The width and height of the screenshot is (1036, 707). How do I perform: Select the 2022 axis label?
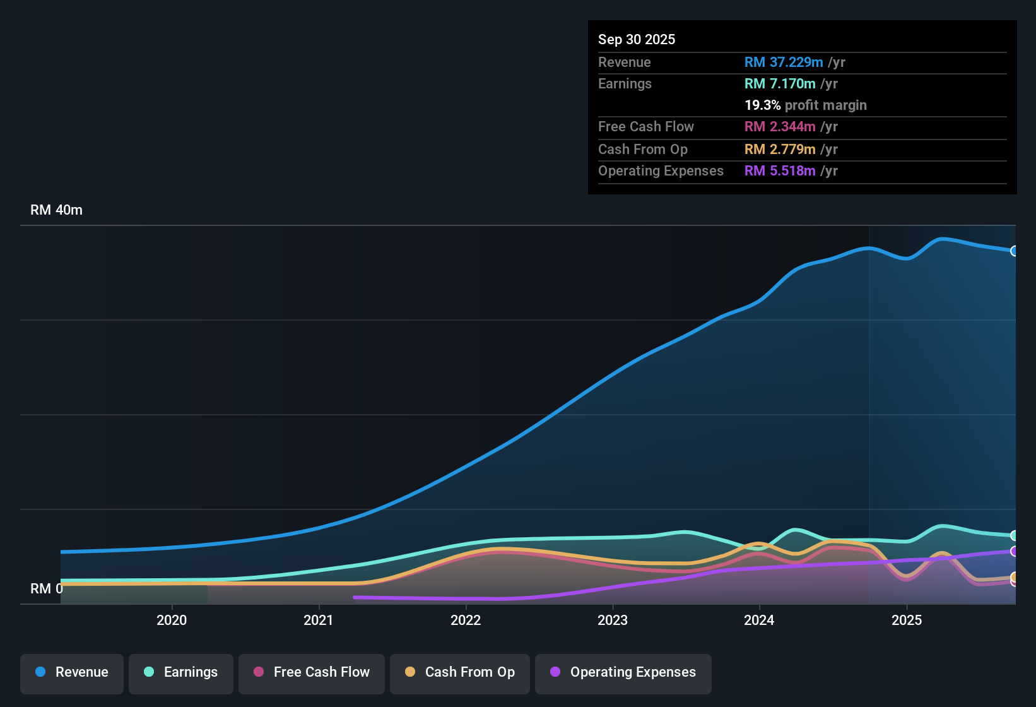coord(466,621)
